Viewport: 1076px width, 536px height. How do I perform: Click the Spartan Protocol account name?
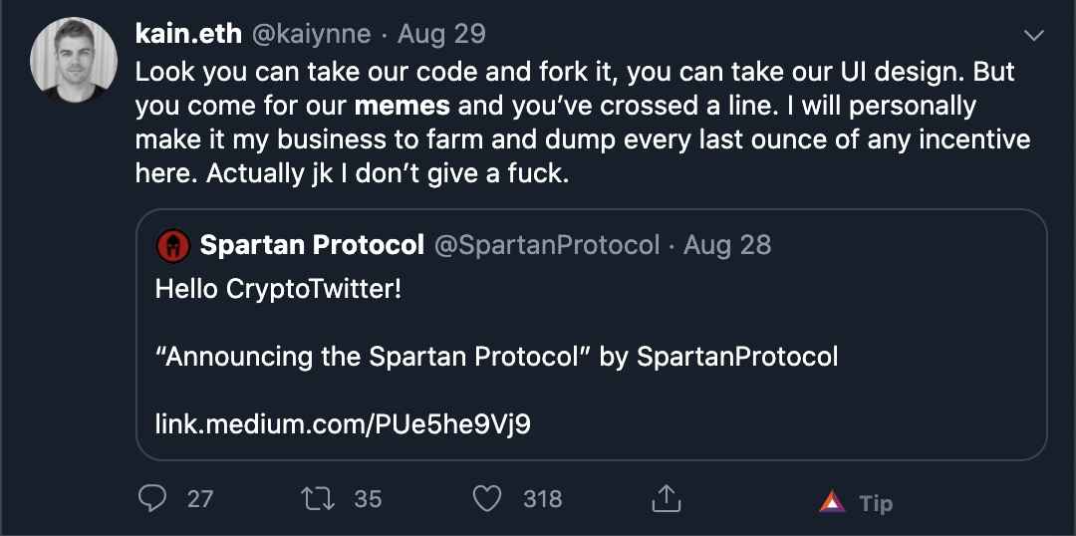tap(312, 245)
